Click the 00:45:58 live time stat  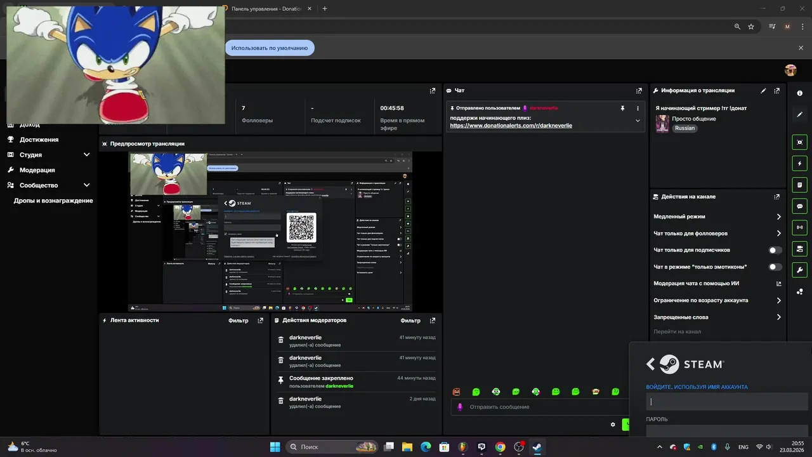(x=404, y=117)
